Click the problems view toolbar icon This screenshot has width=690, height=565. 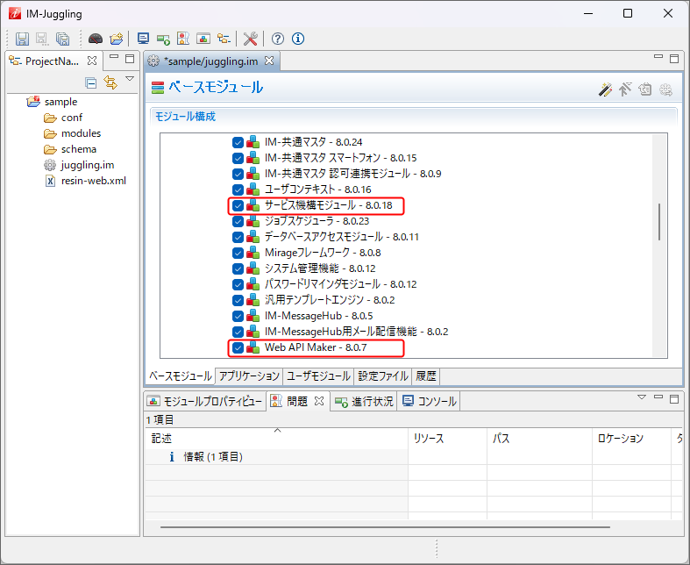coord(183,39)
